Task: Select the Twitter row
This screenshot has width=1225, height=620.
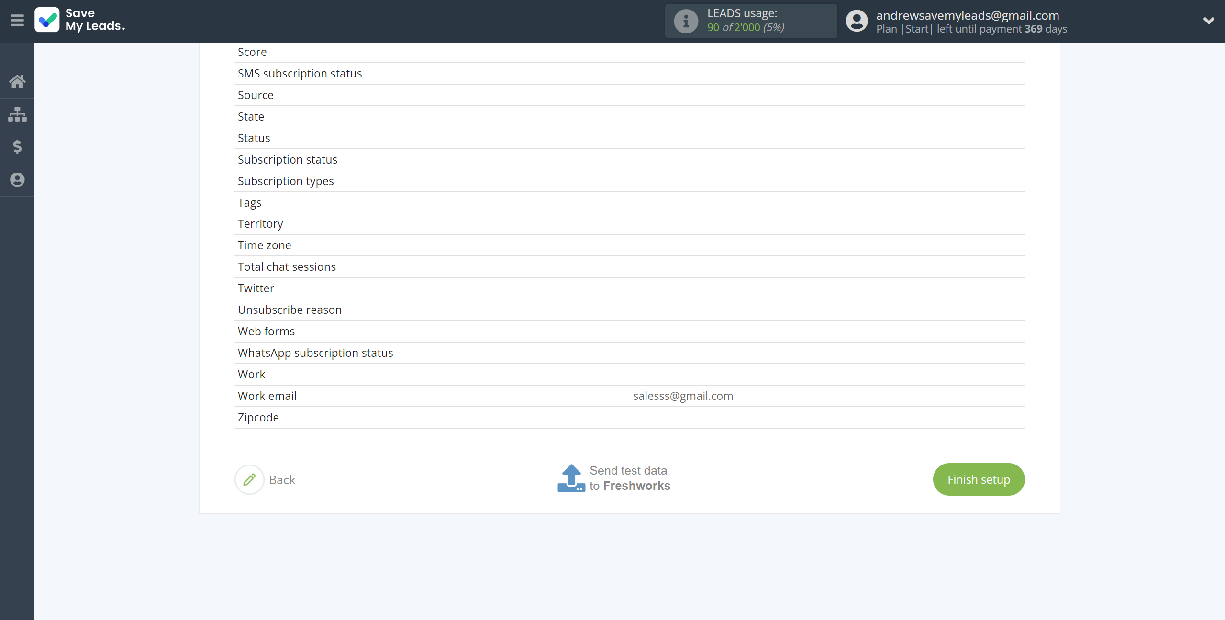Action: (629, 288)
